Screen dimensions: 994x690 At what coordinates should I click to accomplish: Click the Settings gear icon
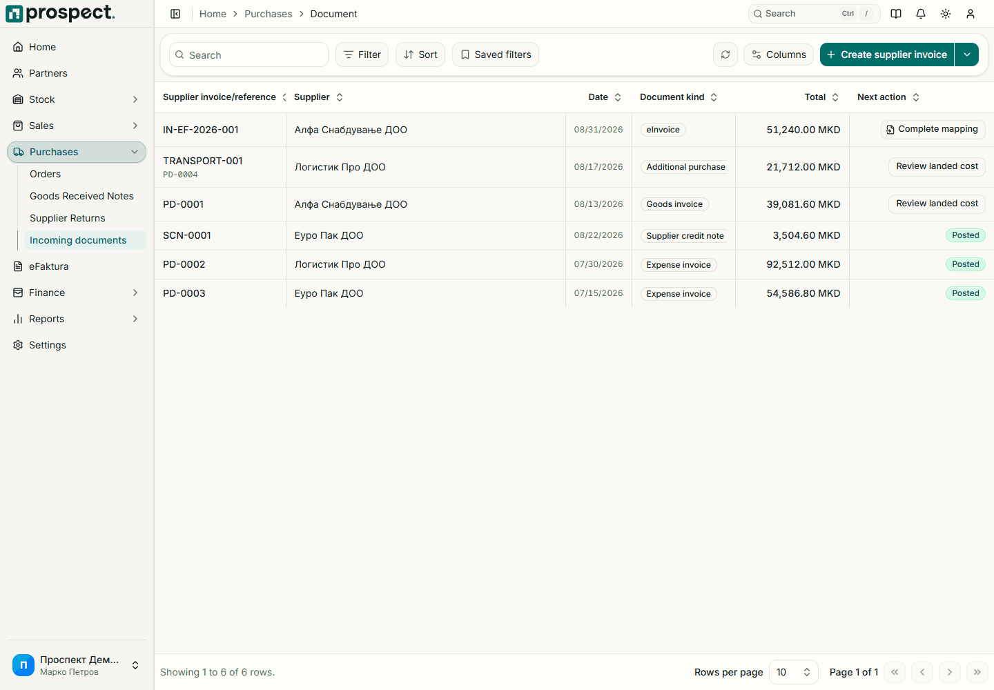(18, 345)
